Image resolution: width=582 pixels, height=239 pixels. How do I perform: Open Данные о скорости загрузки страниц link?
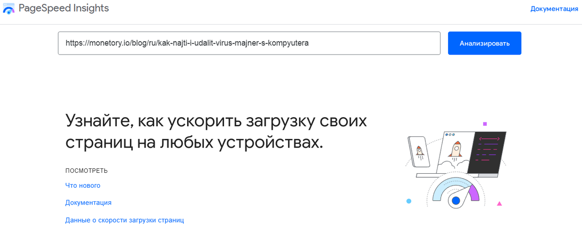pyautogui.click(x=125, y=220)
